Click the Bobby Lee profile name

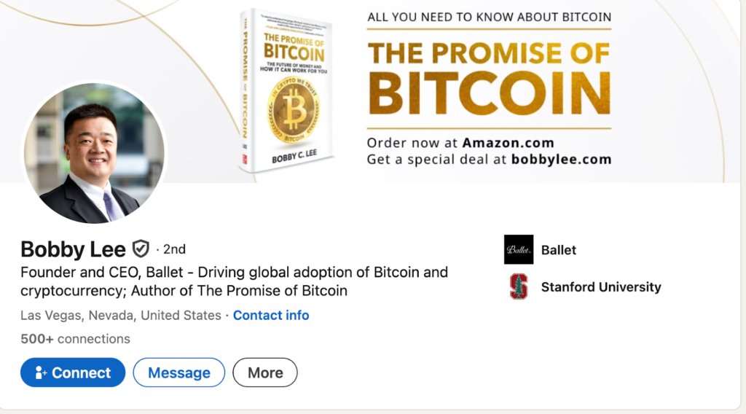[73, 249]
